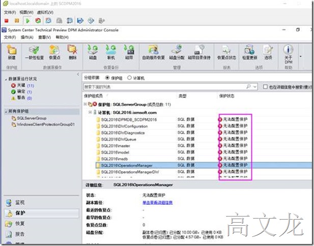The width and height of the screenshot is (314, 246).
Task: Select 计算机 grouping radio button
Action: pos(129,78)
